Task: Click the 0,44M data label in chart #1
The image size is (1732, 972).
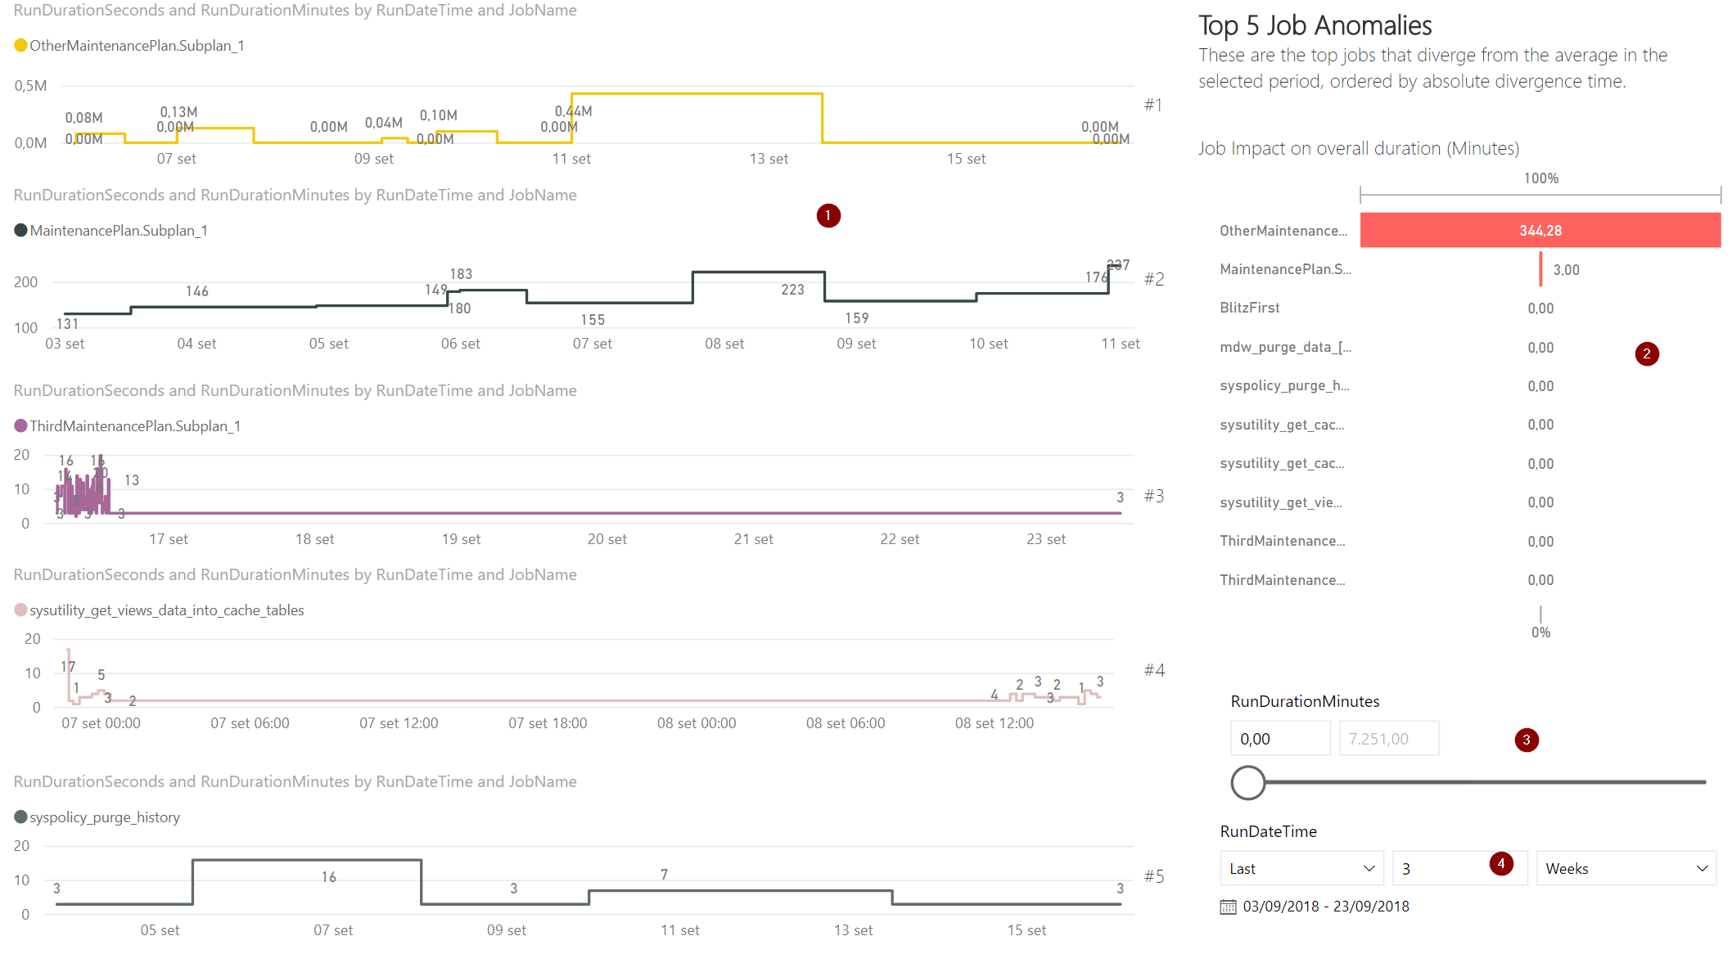Action: tap(573, 111)
